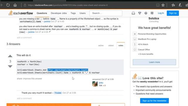Click the star icon for Personal Branding Opportunities
The height and width of the screenshot is (106, 188).
[x=135, y=34]
